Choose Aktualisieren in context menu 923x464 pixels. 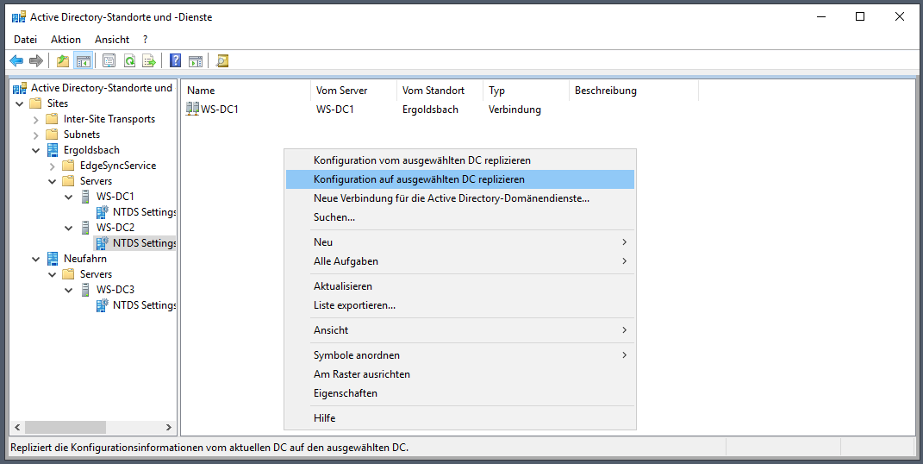[459, 286]
